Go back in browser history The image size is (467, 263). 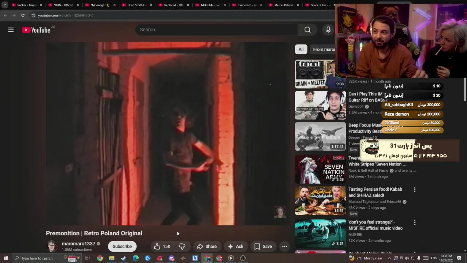(5, 15)
